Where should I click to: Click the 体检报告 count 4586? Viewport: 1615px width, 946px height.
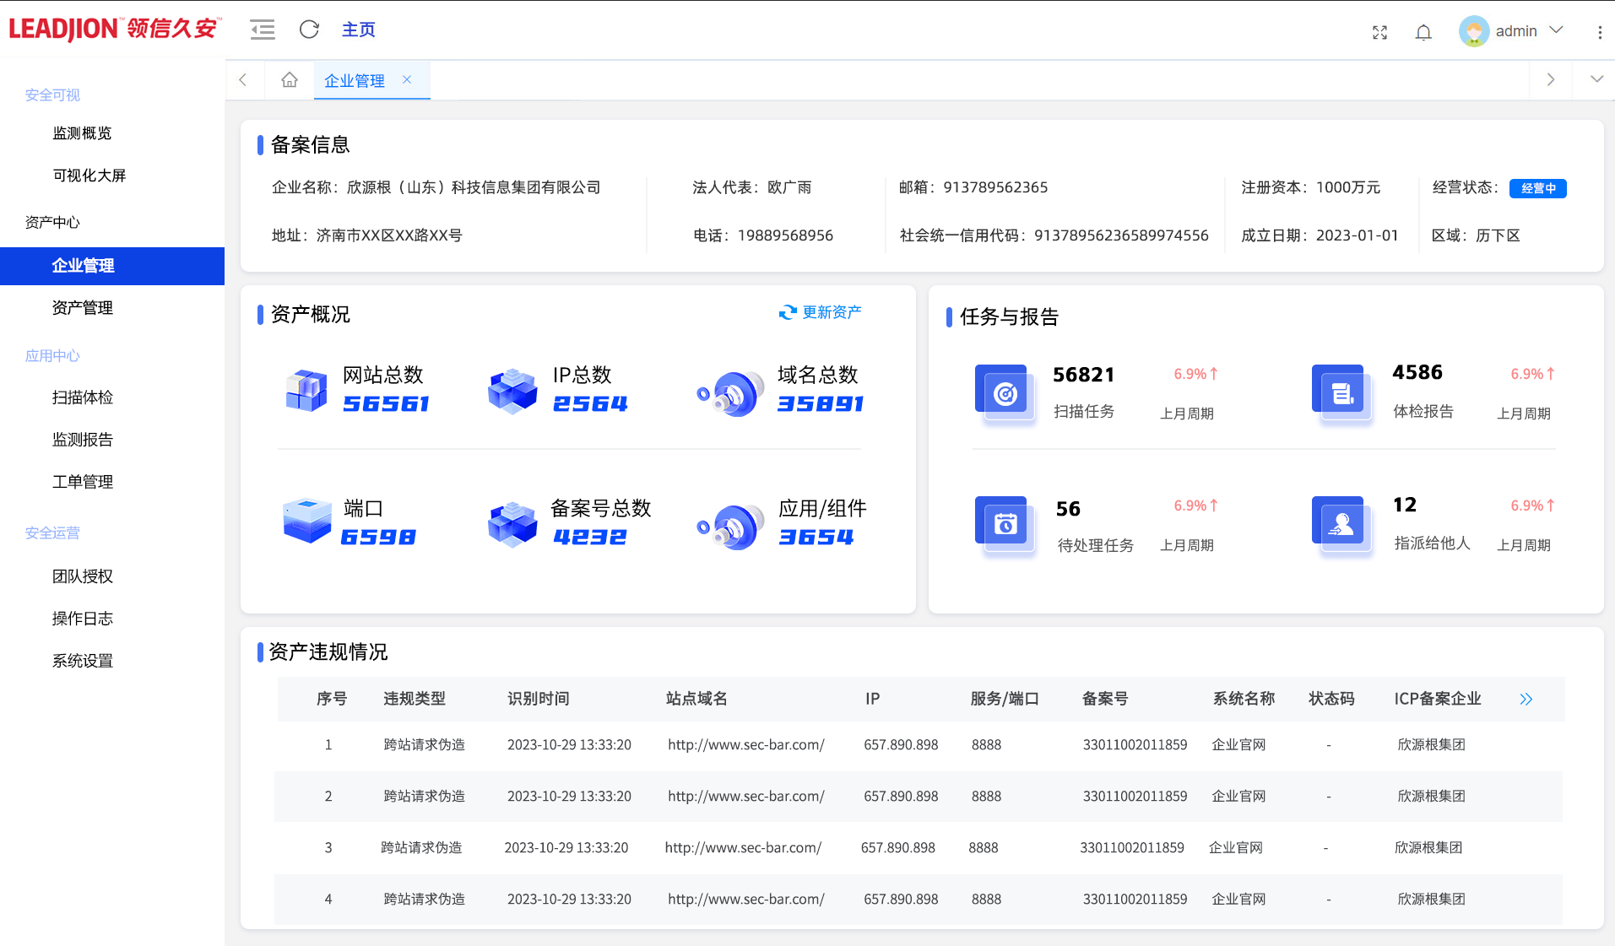(1417, 372)
